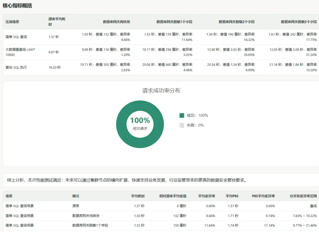Click the 1.57 秒 P95 cell

[233, 206]
